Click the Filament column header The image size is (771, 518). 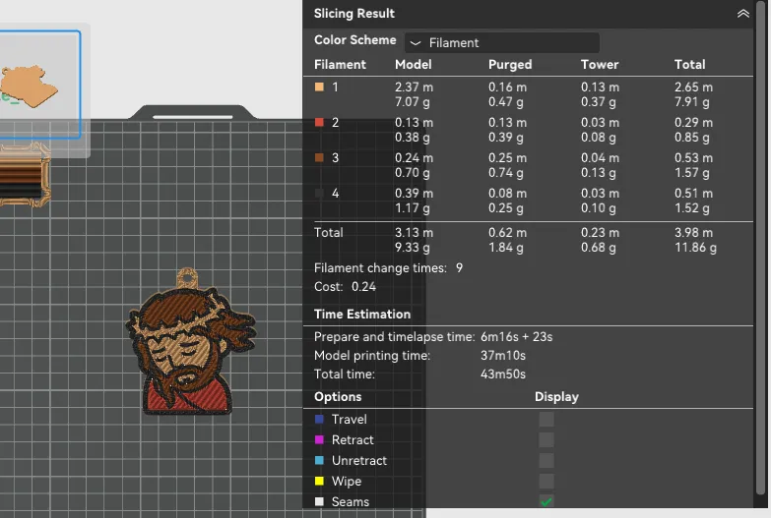click(341, 64)
